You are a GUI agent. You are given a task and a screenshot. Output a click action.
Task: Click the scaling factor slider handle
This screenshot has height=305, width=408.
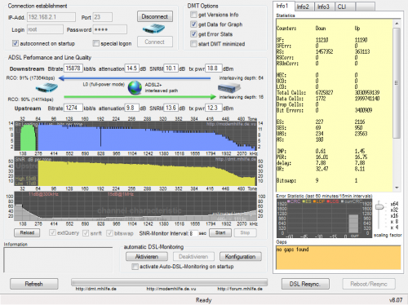click(x=379, y=206)
